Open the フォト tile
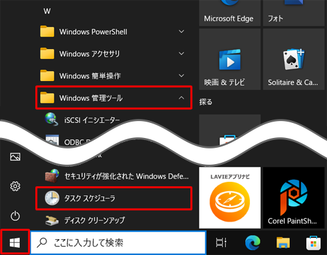The image size is (327, 255). click(294, 12)
